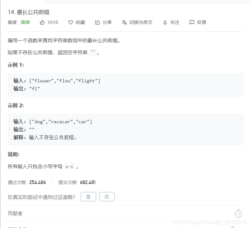Expand the 贡献者 contributors section
This screenshot has height=228, width=250.
click(15, 213)
